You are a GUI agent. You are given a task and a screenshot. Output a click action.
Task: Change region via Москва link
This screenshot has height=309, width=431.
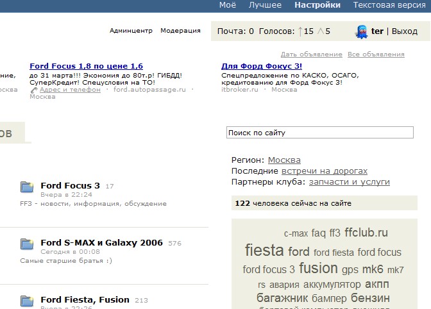pyautogui.click(x=284, y=160)
